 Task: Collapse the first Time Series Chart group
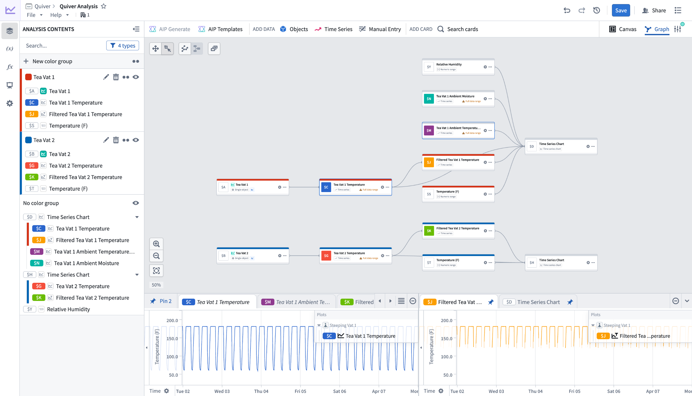[x=137, y=217]
